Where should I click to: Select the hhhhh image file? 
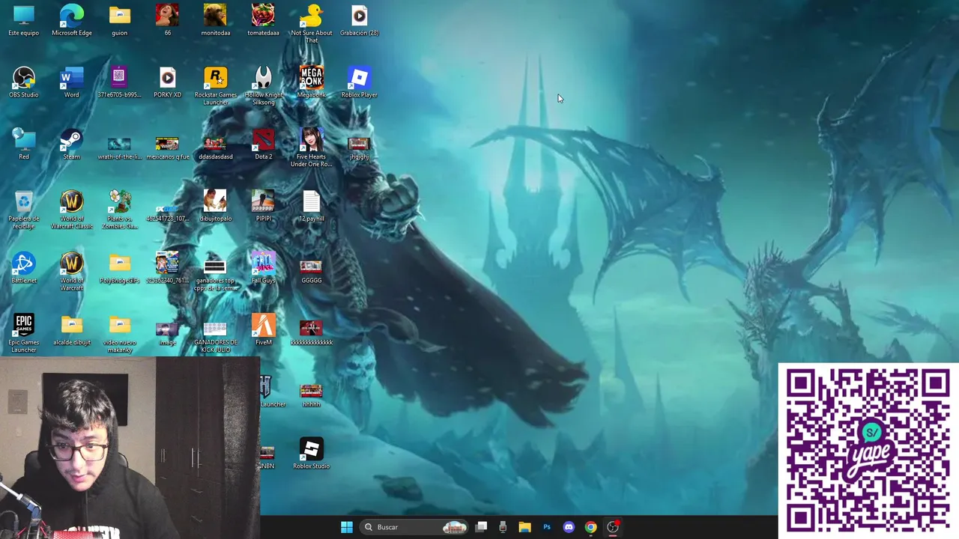(x=311, y=395)
